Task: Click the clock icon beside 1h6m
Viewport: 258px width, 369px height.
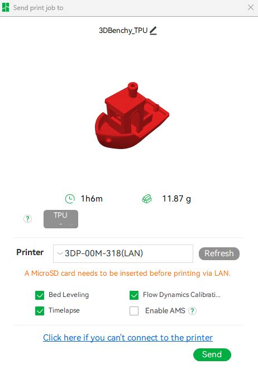Action: [70, 199]
